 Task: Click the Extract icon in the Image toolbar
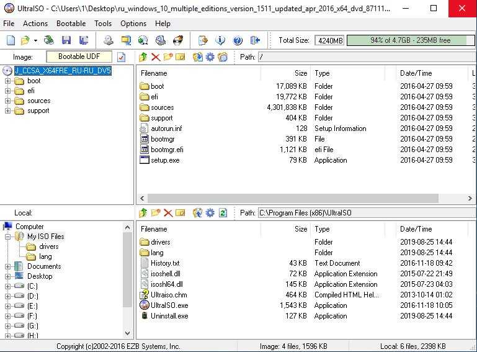pos(198,57)
